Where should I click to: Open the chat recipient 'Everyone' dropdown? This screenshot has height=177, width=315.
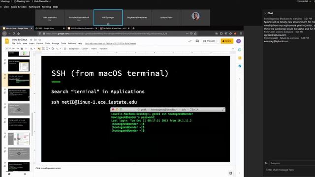pos(292,163)
